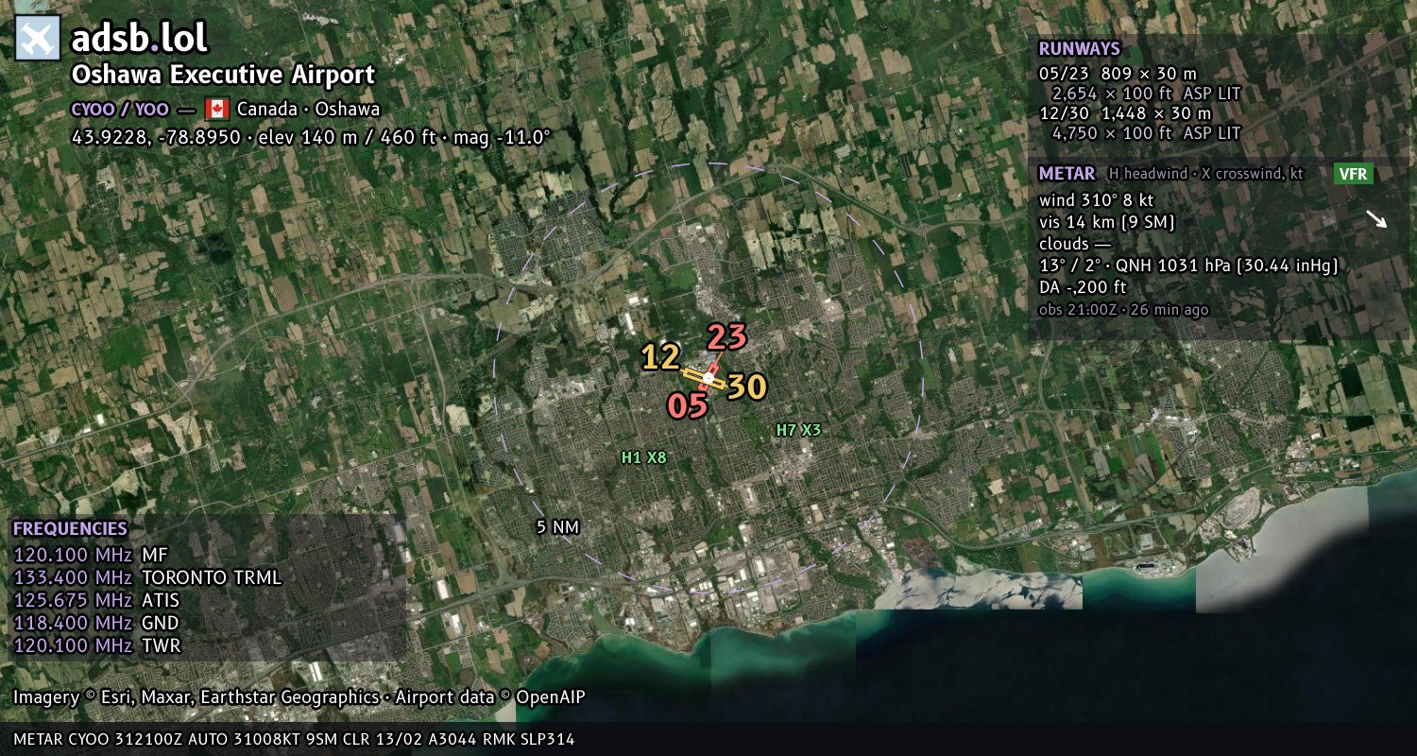This screenshot has height=756, width=1417.
Task: Click the 120.100 MHz MF frequency row
Action: coord(90,555)
